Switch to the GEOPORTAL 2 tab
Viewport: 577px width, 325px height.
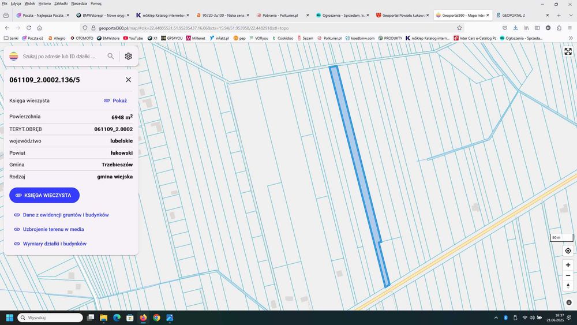tap(523, 16)
